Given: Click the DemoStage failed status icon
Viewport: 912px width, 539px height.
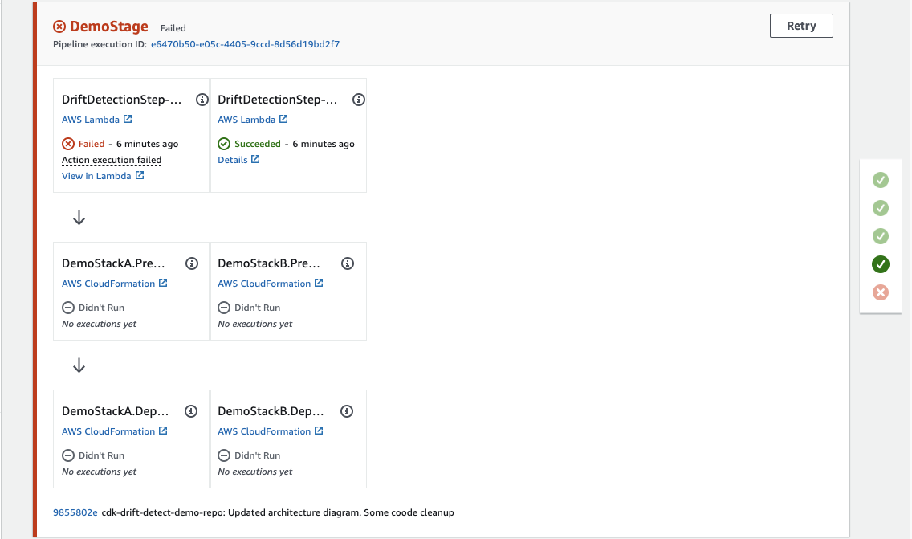Looking at the screenshot, I should (x=59, y=27).
